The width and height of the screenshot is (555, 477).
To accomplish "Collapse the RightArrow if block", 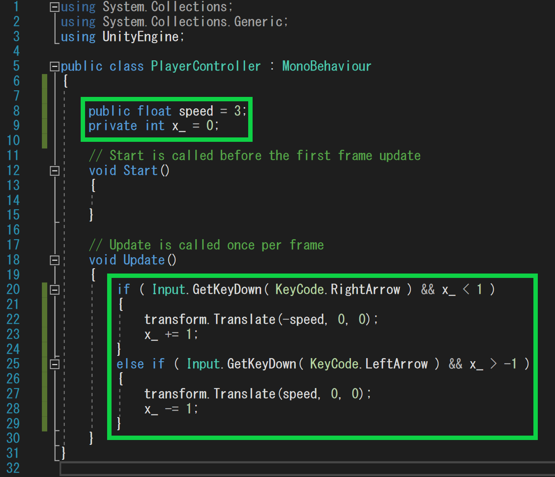I will [55, 290].
